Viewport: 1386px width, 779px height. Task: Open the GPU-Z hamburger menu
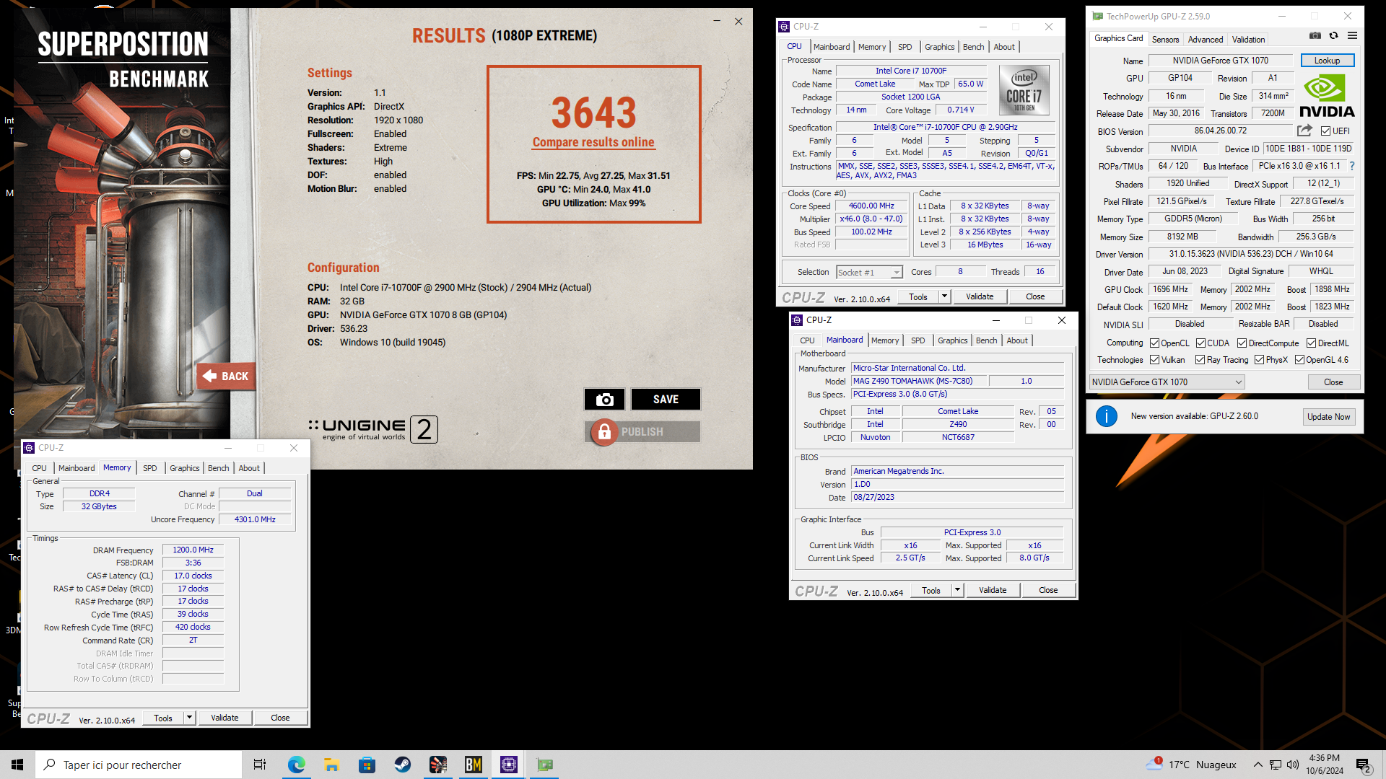1353,35
